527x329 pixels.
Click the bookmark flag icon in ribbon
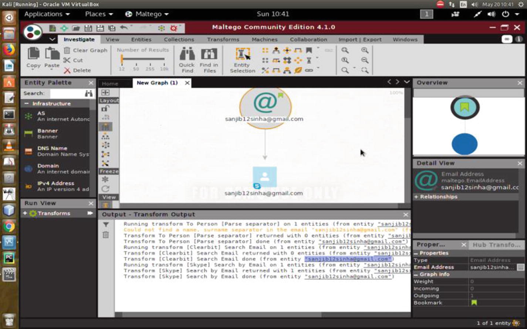309,50
